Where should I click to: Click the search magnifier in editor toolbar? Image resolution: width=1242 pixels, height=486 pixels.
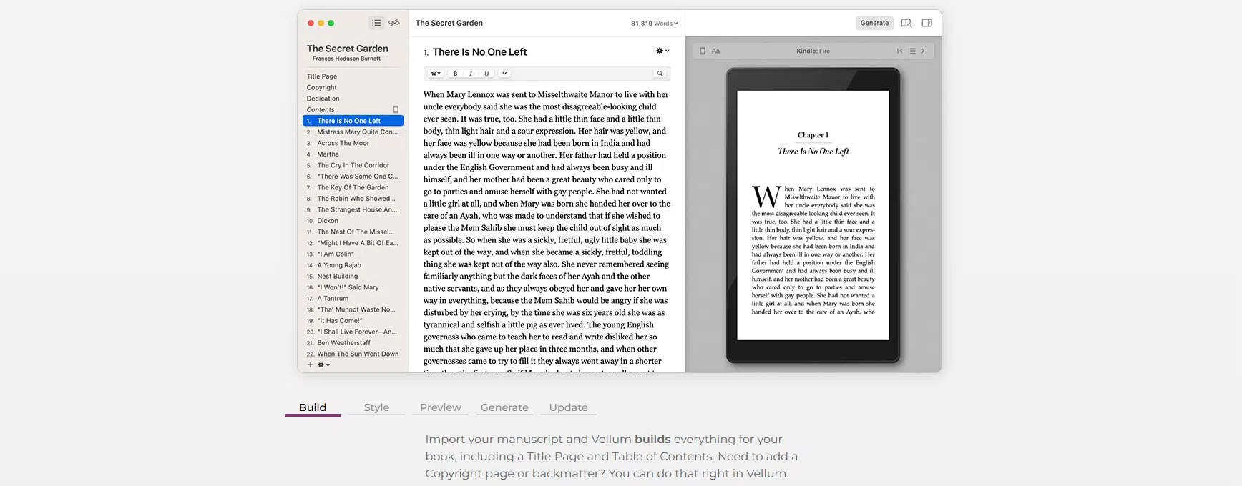click(660, 74)
